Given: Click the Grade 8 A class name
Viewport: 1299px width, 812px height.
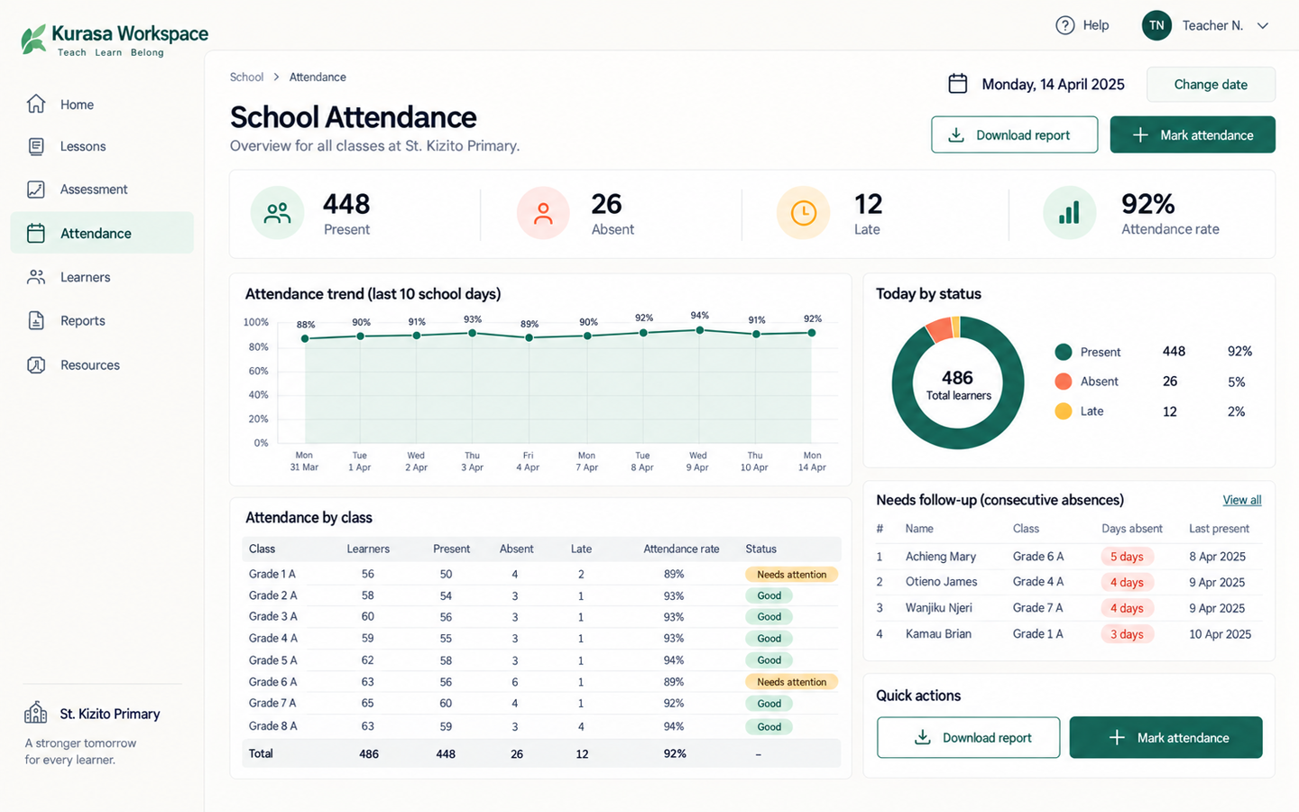Looking at the screenshot, I should (x=272, y=725).
